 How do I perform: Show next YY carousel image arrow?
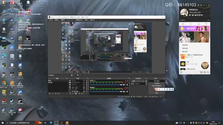(x=208, y=37)
